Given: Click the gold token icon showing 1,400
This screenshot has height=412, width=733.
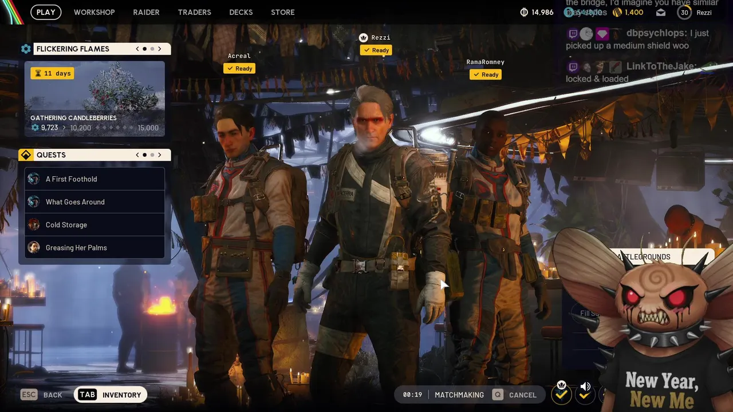Looking at the screenshot, I should (617, 12).
